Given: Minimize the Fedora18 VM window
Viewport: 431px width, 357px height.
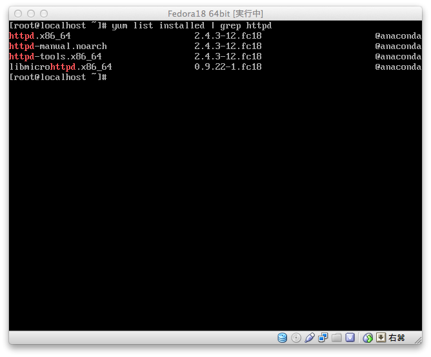Looking at the screenshot, I should click(31, 14).
